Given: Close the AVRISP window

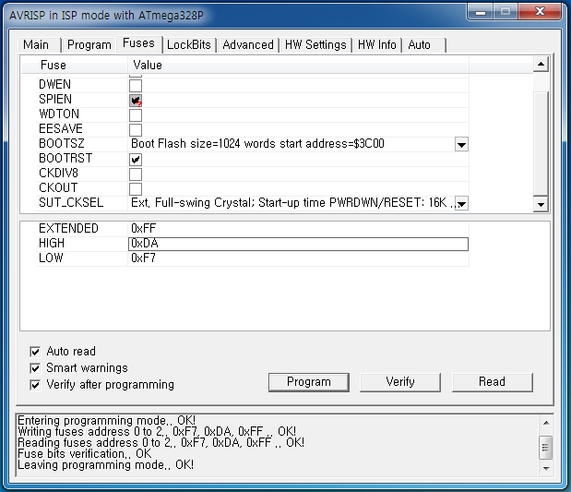Looking at the screenshot, I should [x=540, y=12].
